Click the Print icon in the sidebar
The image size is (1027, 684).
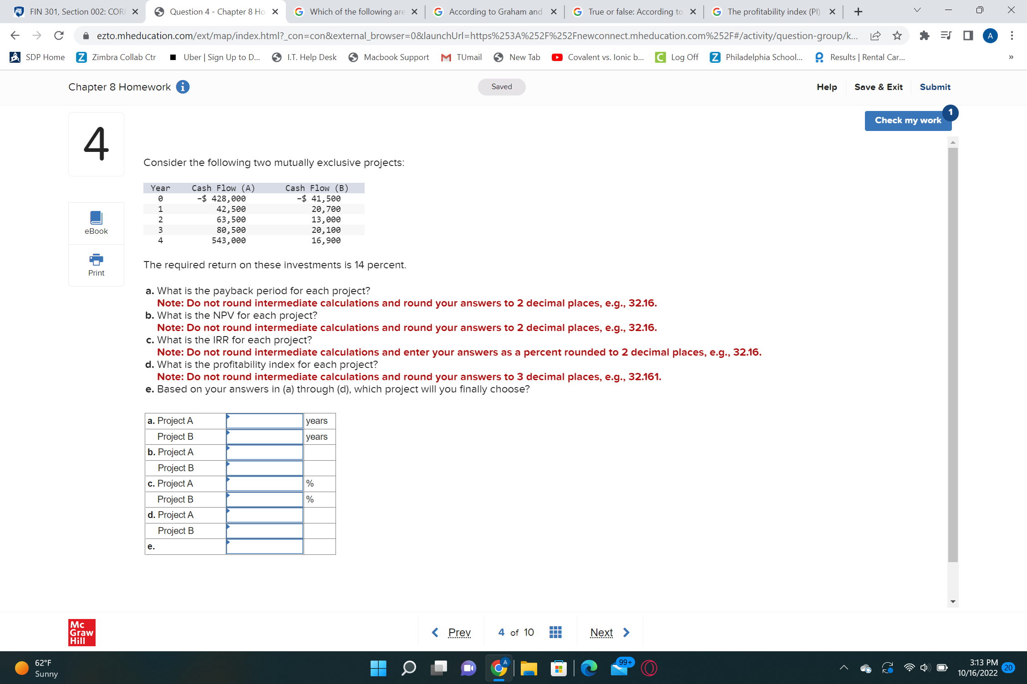(x=96, y=264)
